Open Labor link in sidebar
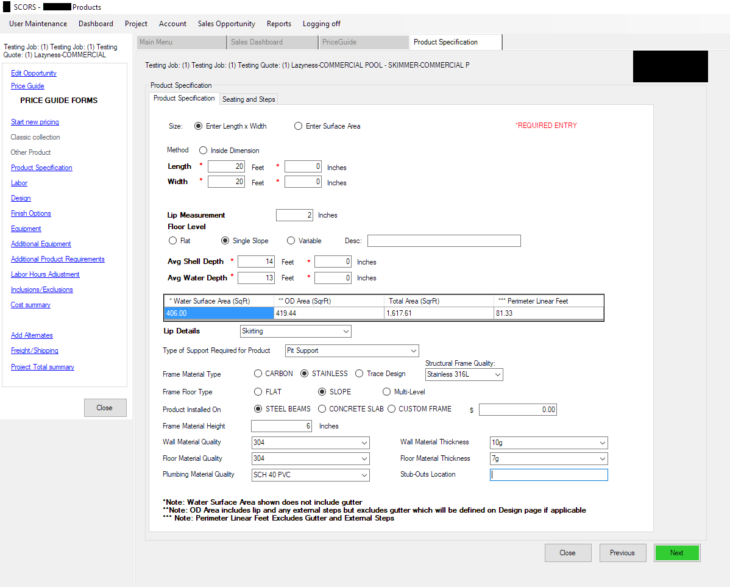This screenshot has width=730, height=587. pos(19,183)
